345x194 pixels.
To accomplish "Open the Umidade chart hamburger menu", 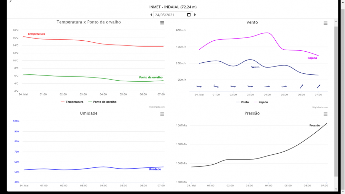I will 162,114.
